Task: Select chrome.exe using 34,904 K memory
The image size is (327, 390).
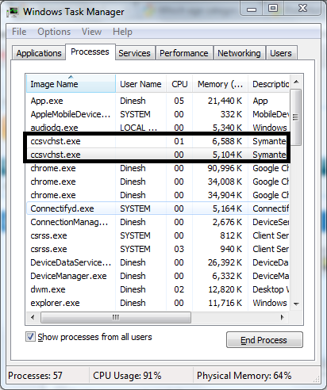Action: tap(158, 195)
